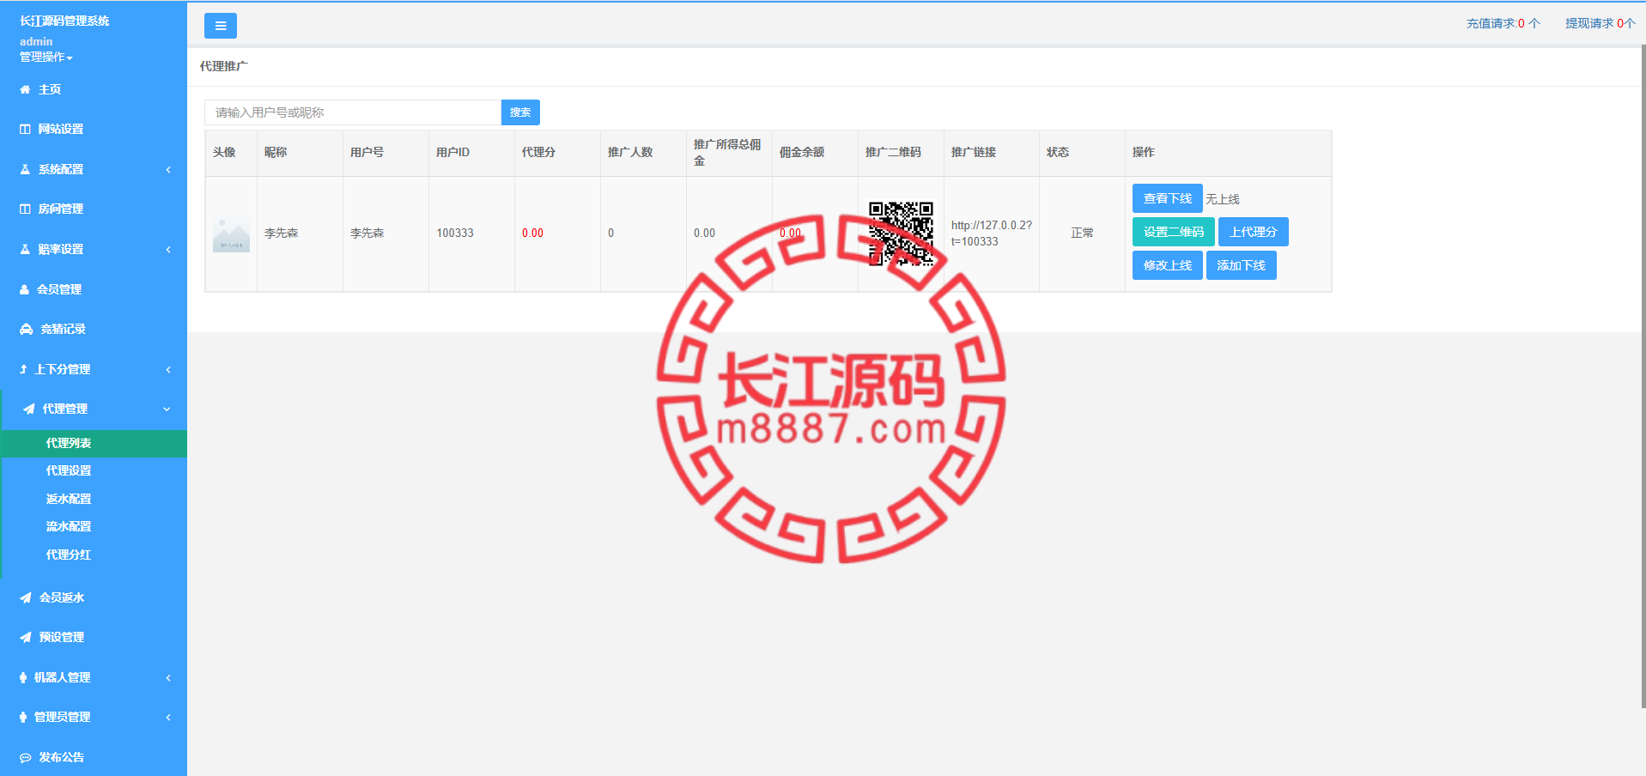Click the home icon beside 主页
This screenshot has height=776, width=1646.
pos(25,89)
